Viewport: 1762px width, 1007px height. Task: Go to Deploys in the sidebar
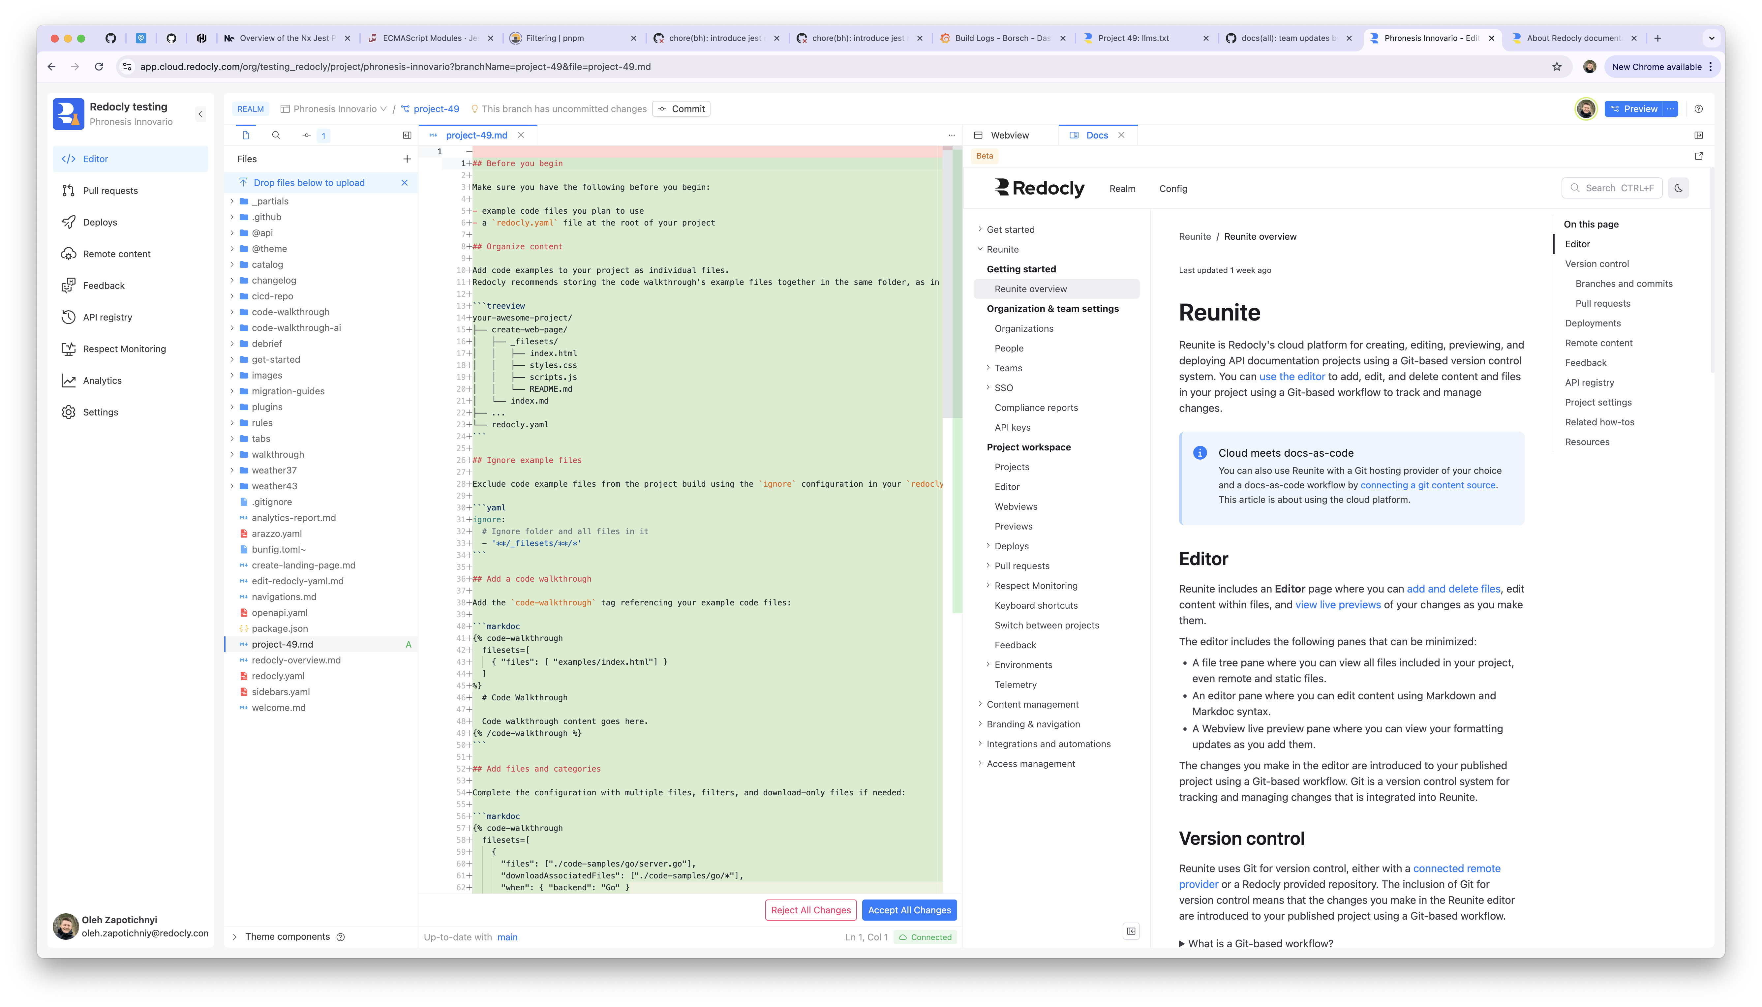pyautogui.click(x=130, y=222)
